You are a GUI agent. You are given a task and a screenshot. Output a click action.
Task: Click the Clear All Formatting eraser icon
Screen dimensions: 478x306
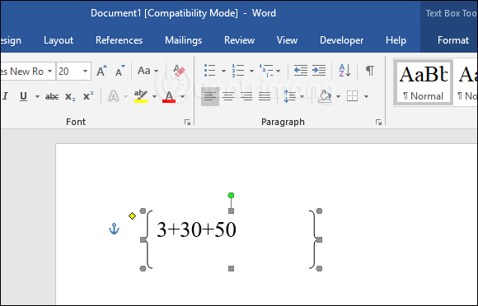pyautogui.click(x=179, y=71)
